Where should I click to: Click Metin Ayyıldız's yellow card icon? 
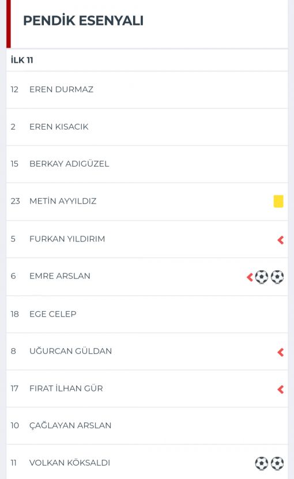[x=278, y=201]
